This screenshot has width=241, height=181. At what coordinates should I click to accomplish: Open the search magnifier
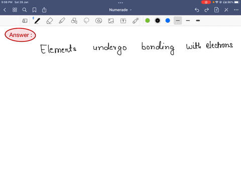(x=25, y=10)
